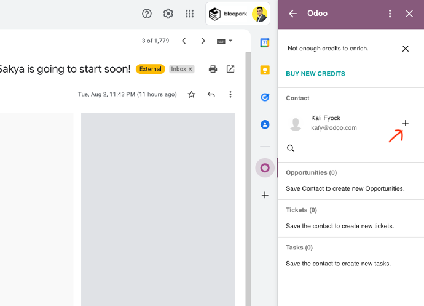Click the Opportunities (0) heading
The height and width of the screenshot is (306, 424).
311,172
